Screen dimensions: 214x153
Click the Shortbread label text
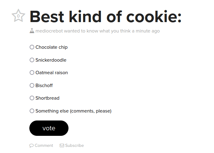(x=47, y=98)
